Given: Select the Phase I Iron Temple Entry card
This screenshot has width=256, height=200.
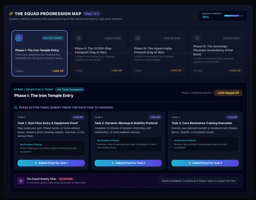Looking at the screenshot, I should (x=40, y=53).
